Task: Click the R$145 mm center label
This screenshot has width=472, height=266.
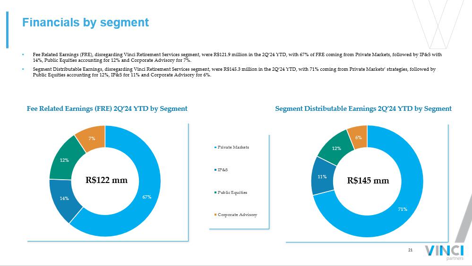Action: (368, 180)
